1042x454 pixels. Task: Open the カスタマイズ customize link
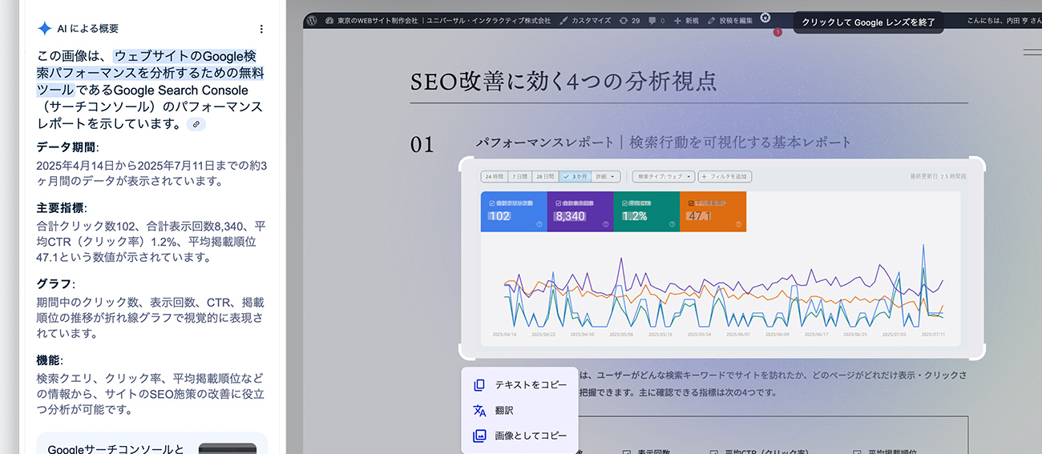coord(584,20)
